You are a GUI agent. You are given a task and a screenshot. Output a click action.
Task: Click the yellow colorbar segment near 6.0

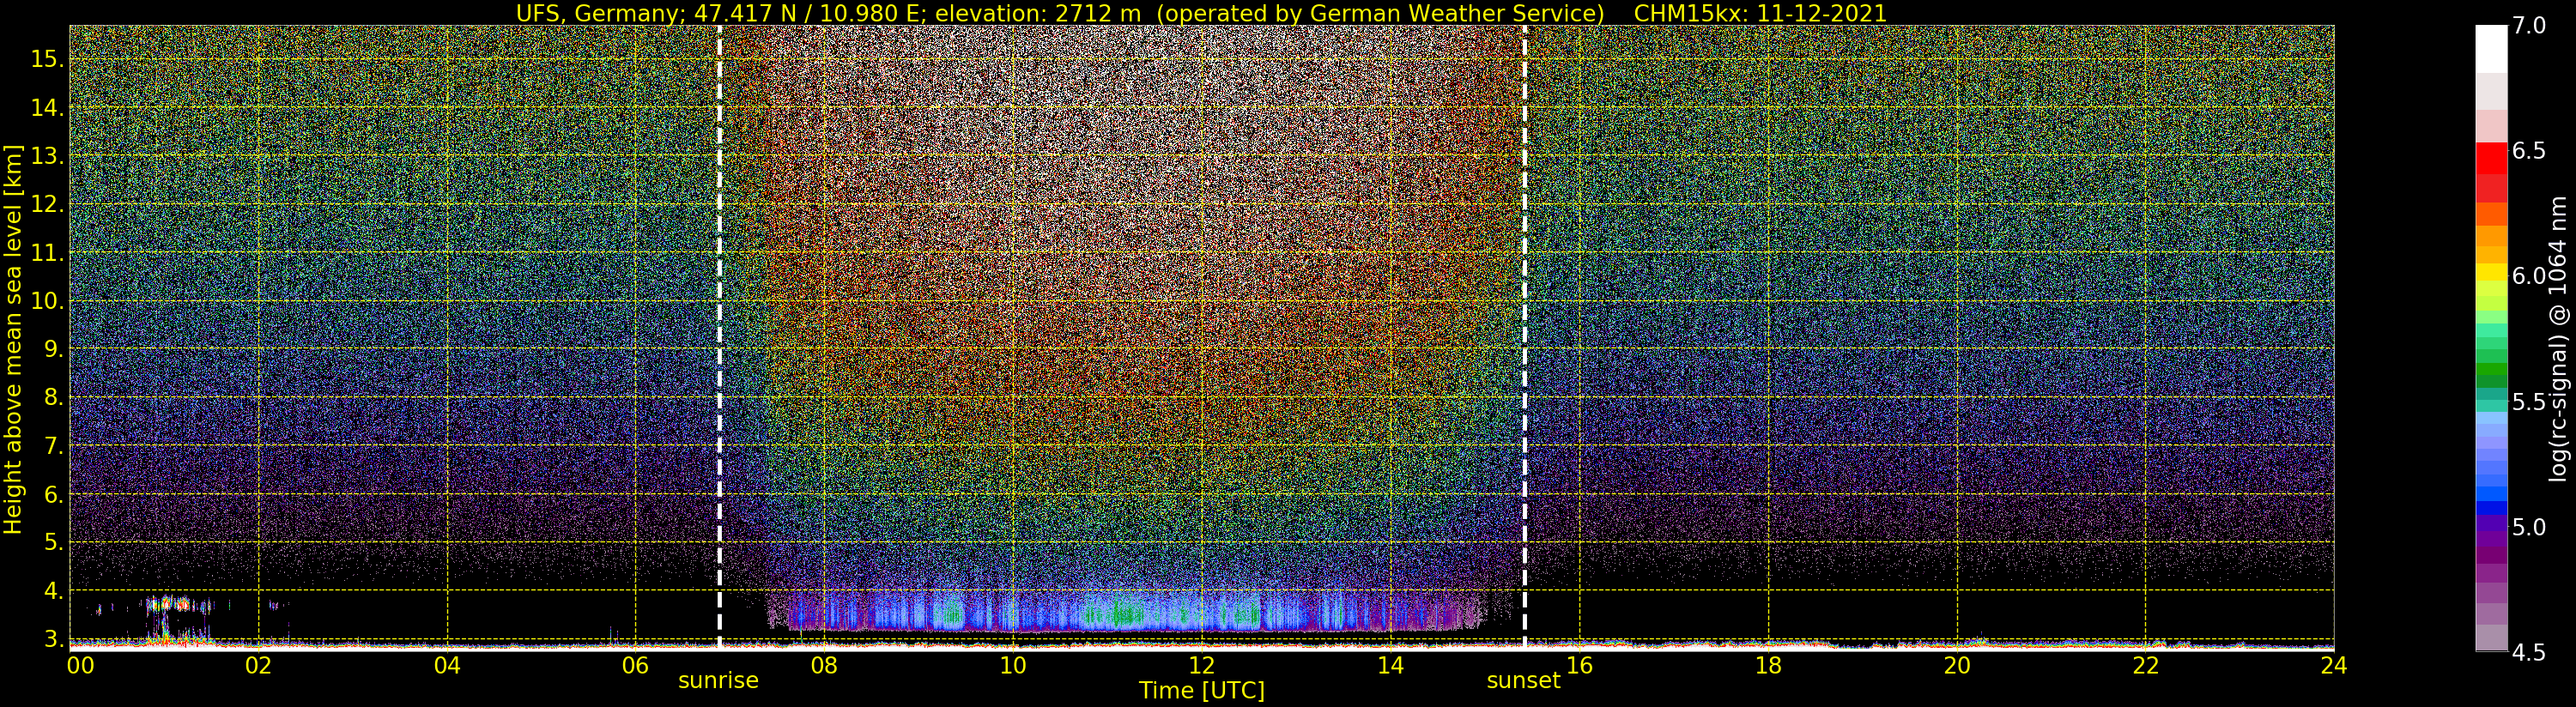click(2491, 272)
